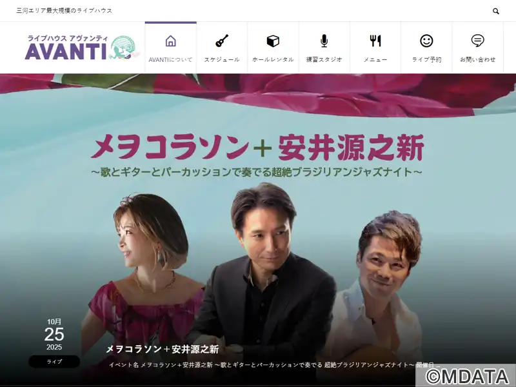Click the Brazilian jazz night banner subtitle
This screenshot has width=516, height=387.
tap(257, 172)
